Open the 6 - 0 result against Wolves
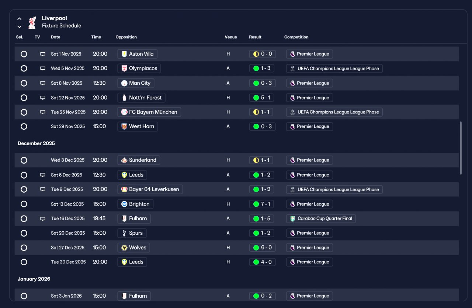472x308 pixels. click(263, 248)
